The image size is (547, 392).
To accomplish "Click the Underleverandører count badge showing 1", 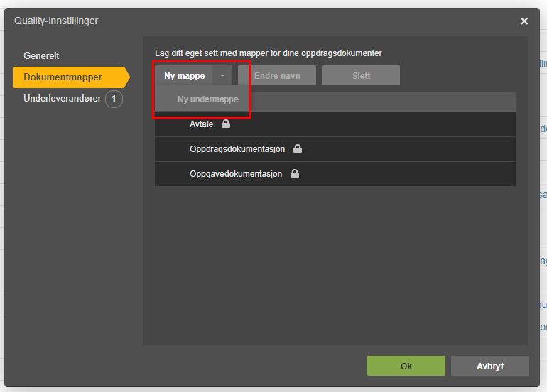I will click(x=114, y=99).
